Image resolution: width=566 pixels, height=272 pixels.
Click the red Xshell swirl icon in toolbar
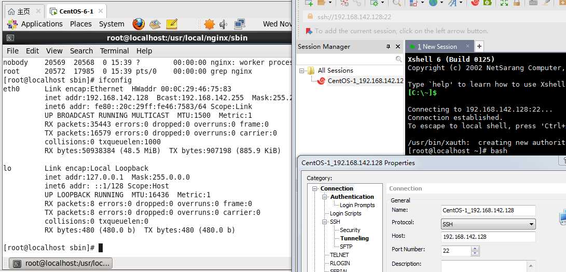coord(475,3)
